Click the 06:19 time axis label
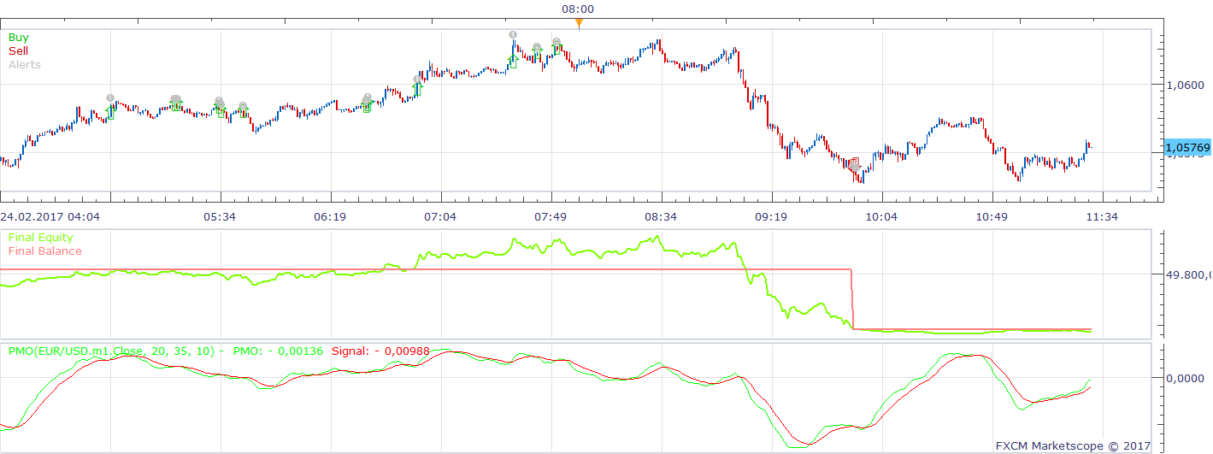The height and width of the screenshot is (454, 1213). click(330, 217)
